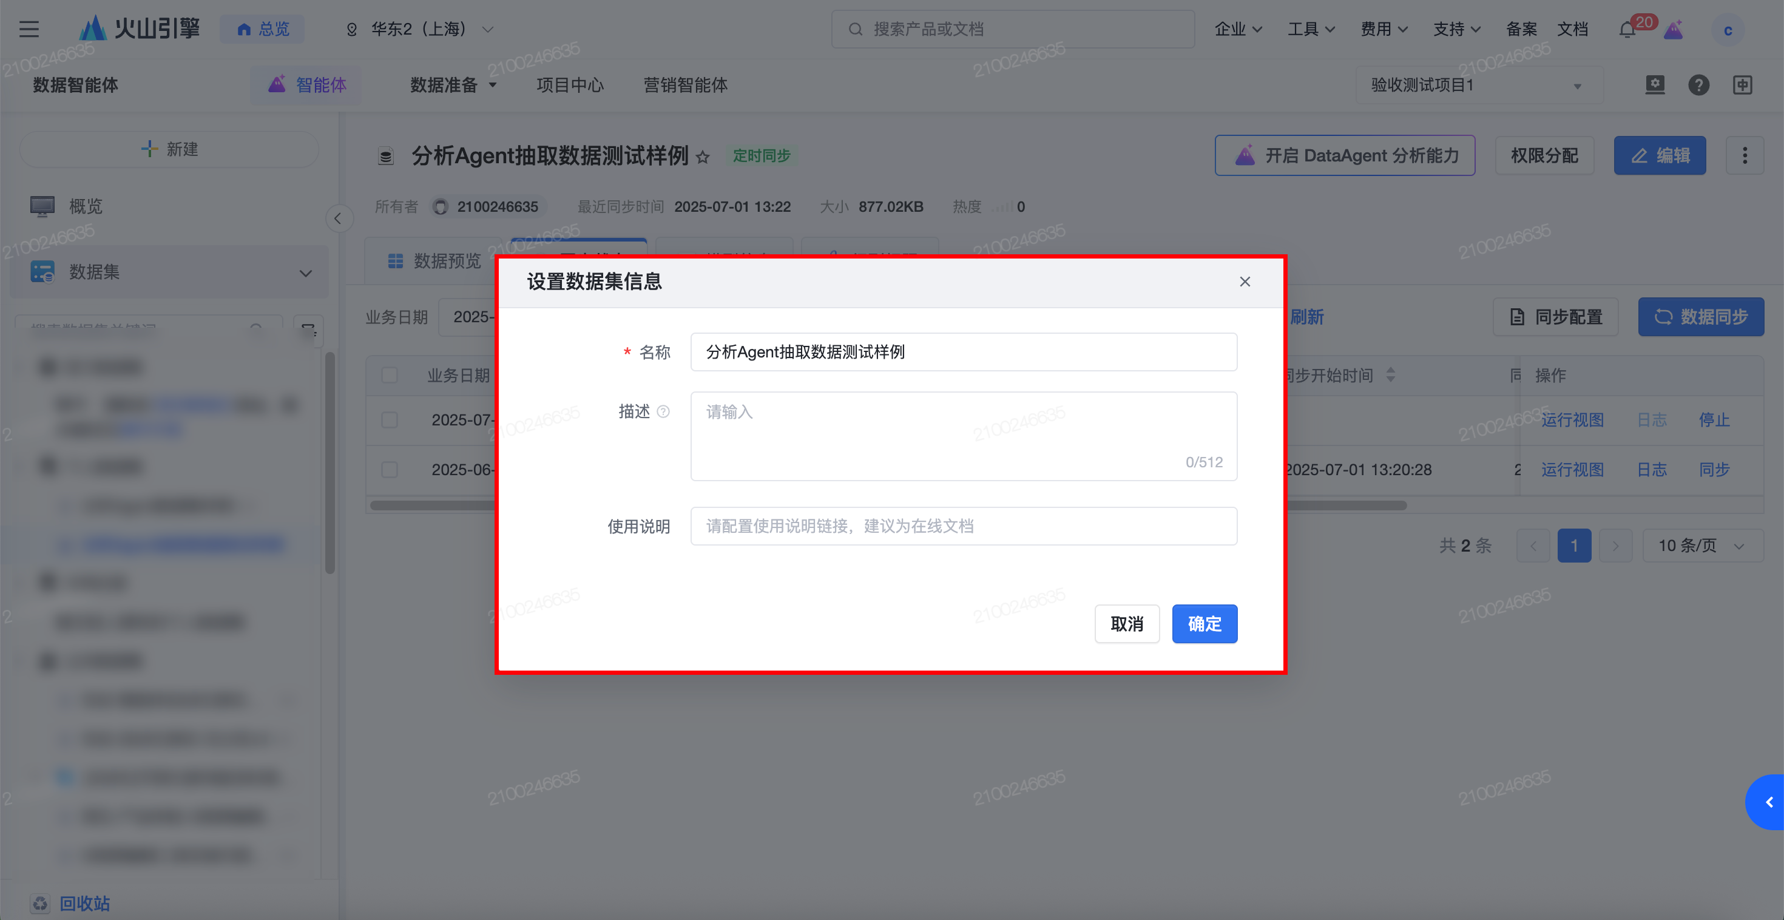
Task: Click the description help hint icon
Action: tap(663, 411)
